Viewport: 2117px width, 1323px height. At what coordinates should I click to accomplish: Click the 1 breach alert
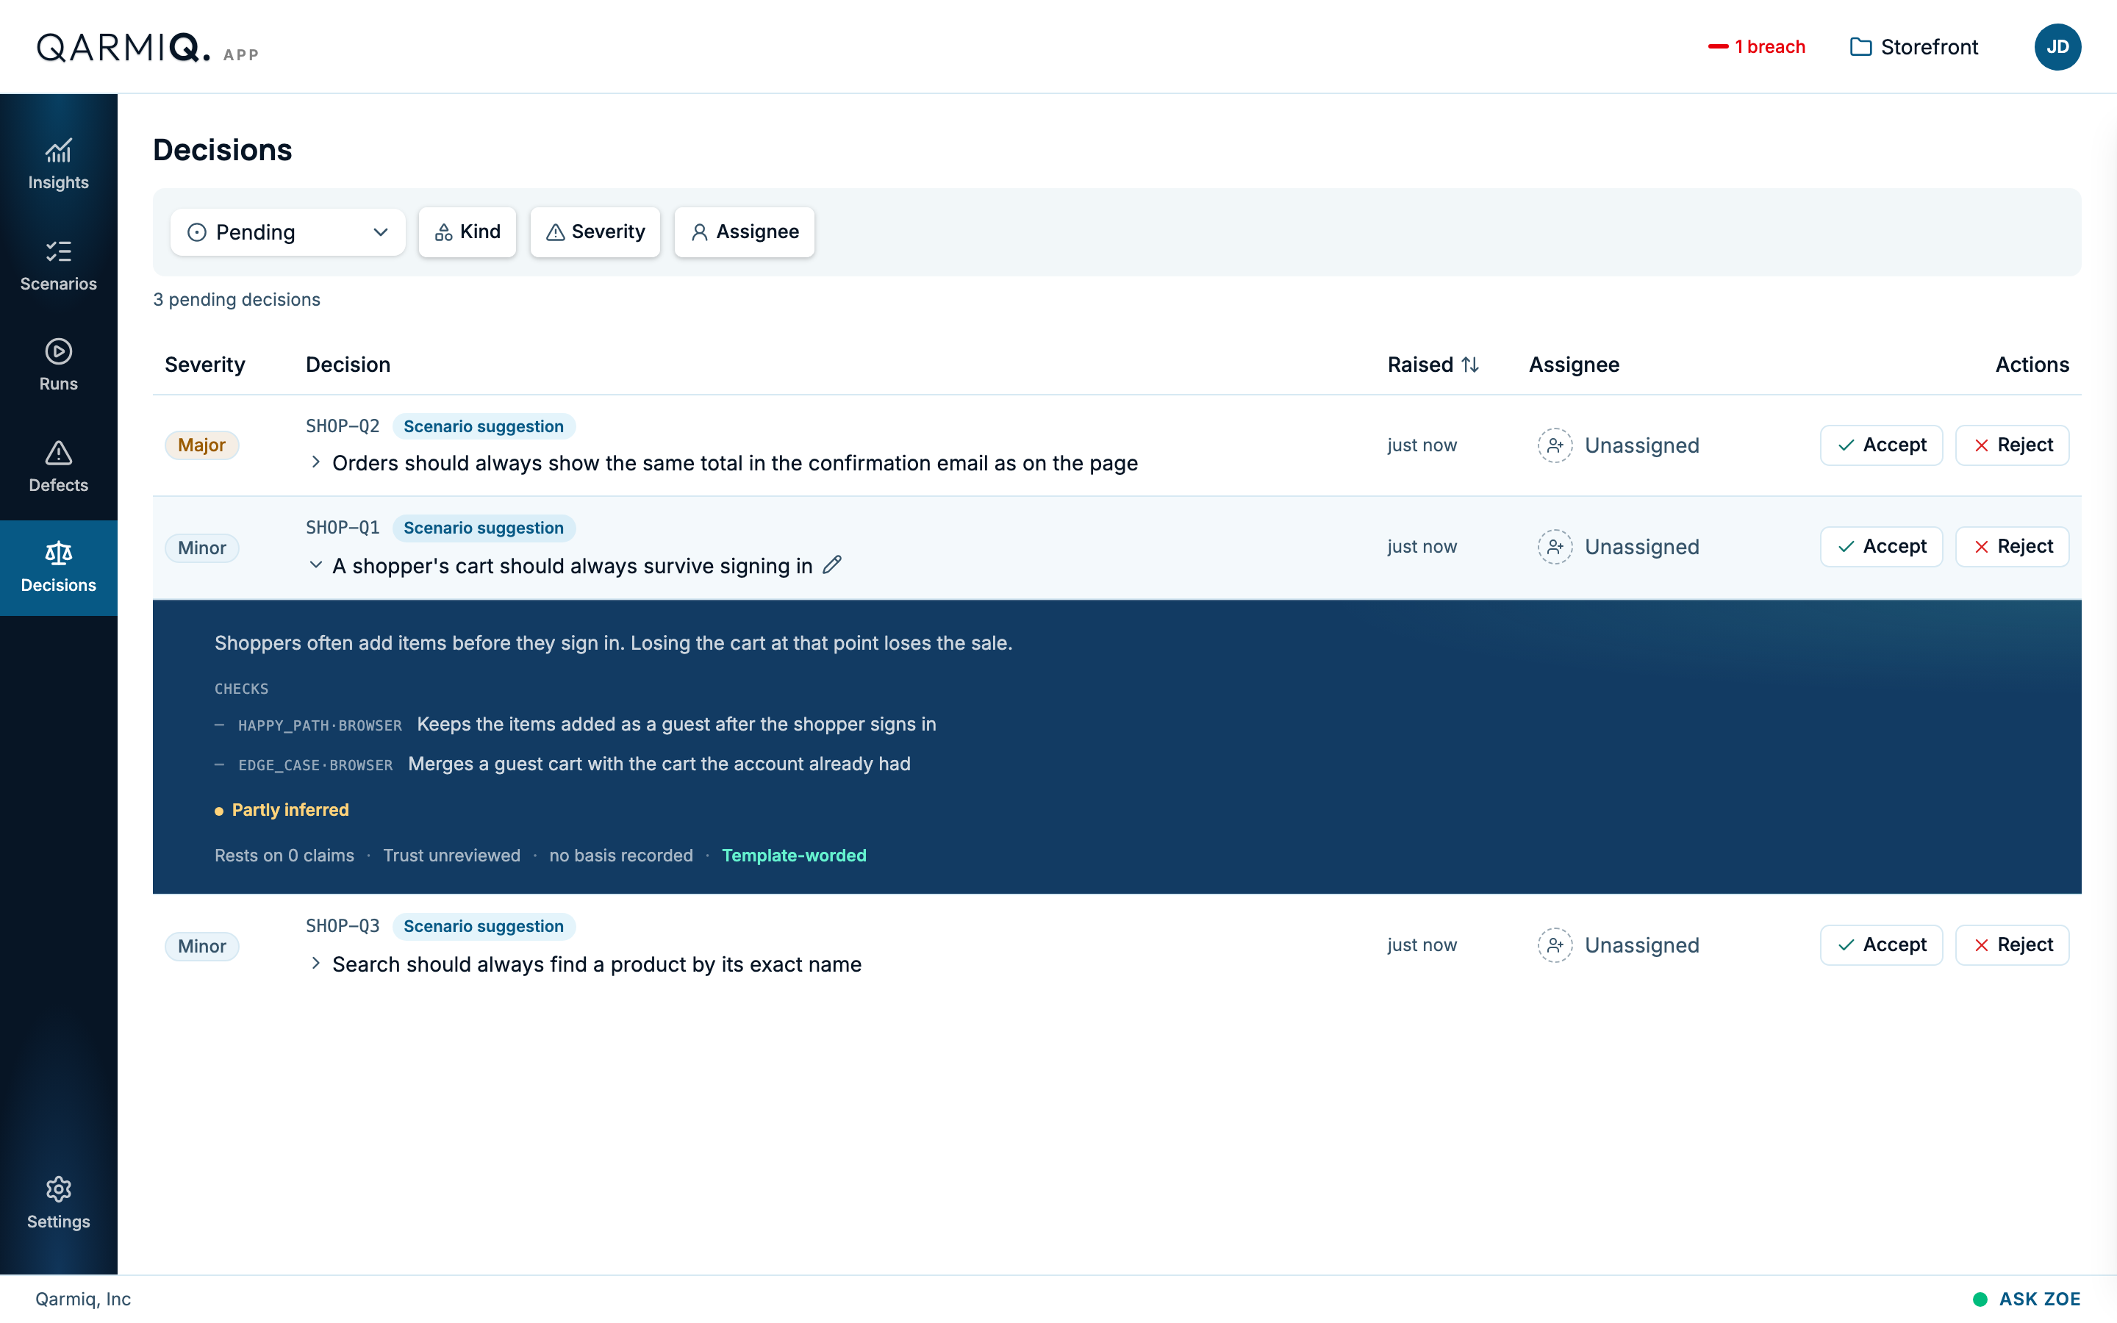point(1757,47)
